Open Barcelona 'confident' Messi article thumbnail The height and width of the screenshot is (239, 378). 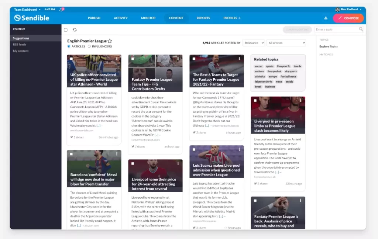click(x=94, y=169)
